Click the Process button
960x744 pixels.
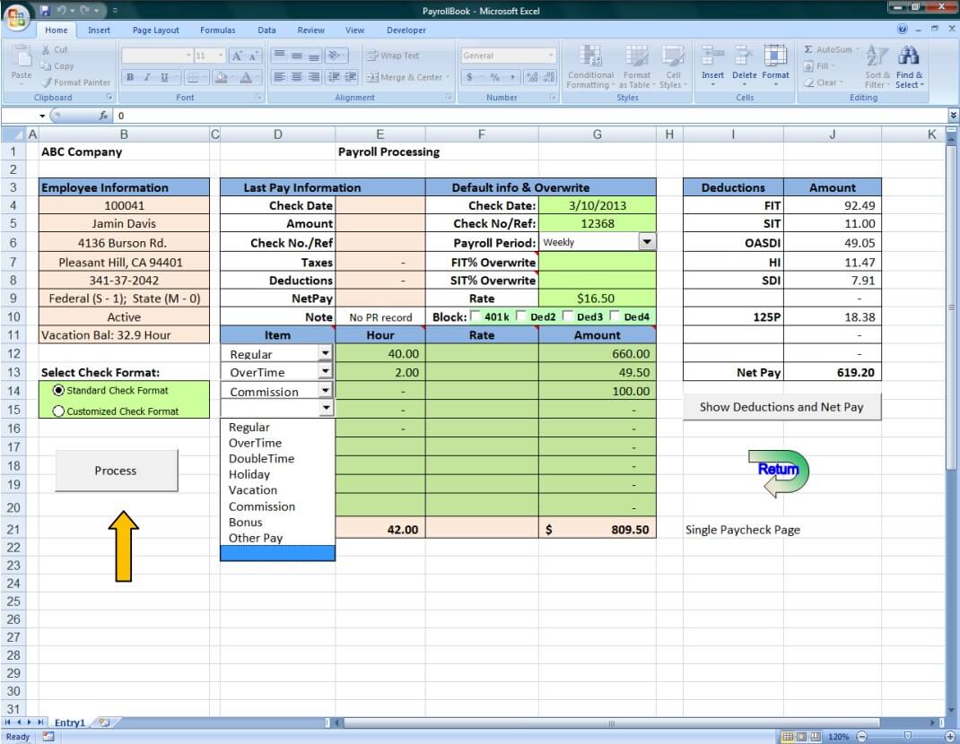click(x=116, y=470)
